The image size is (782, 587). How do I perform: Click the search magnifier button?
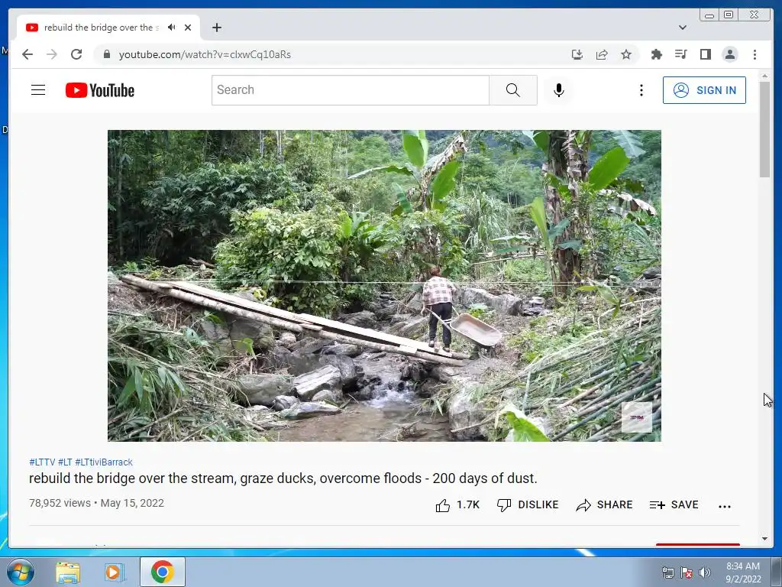click(512, 90)
